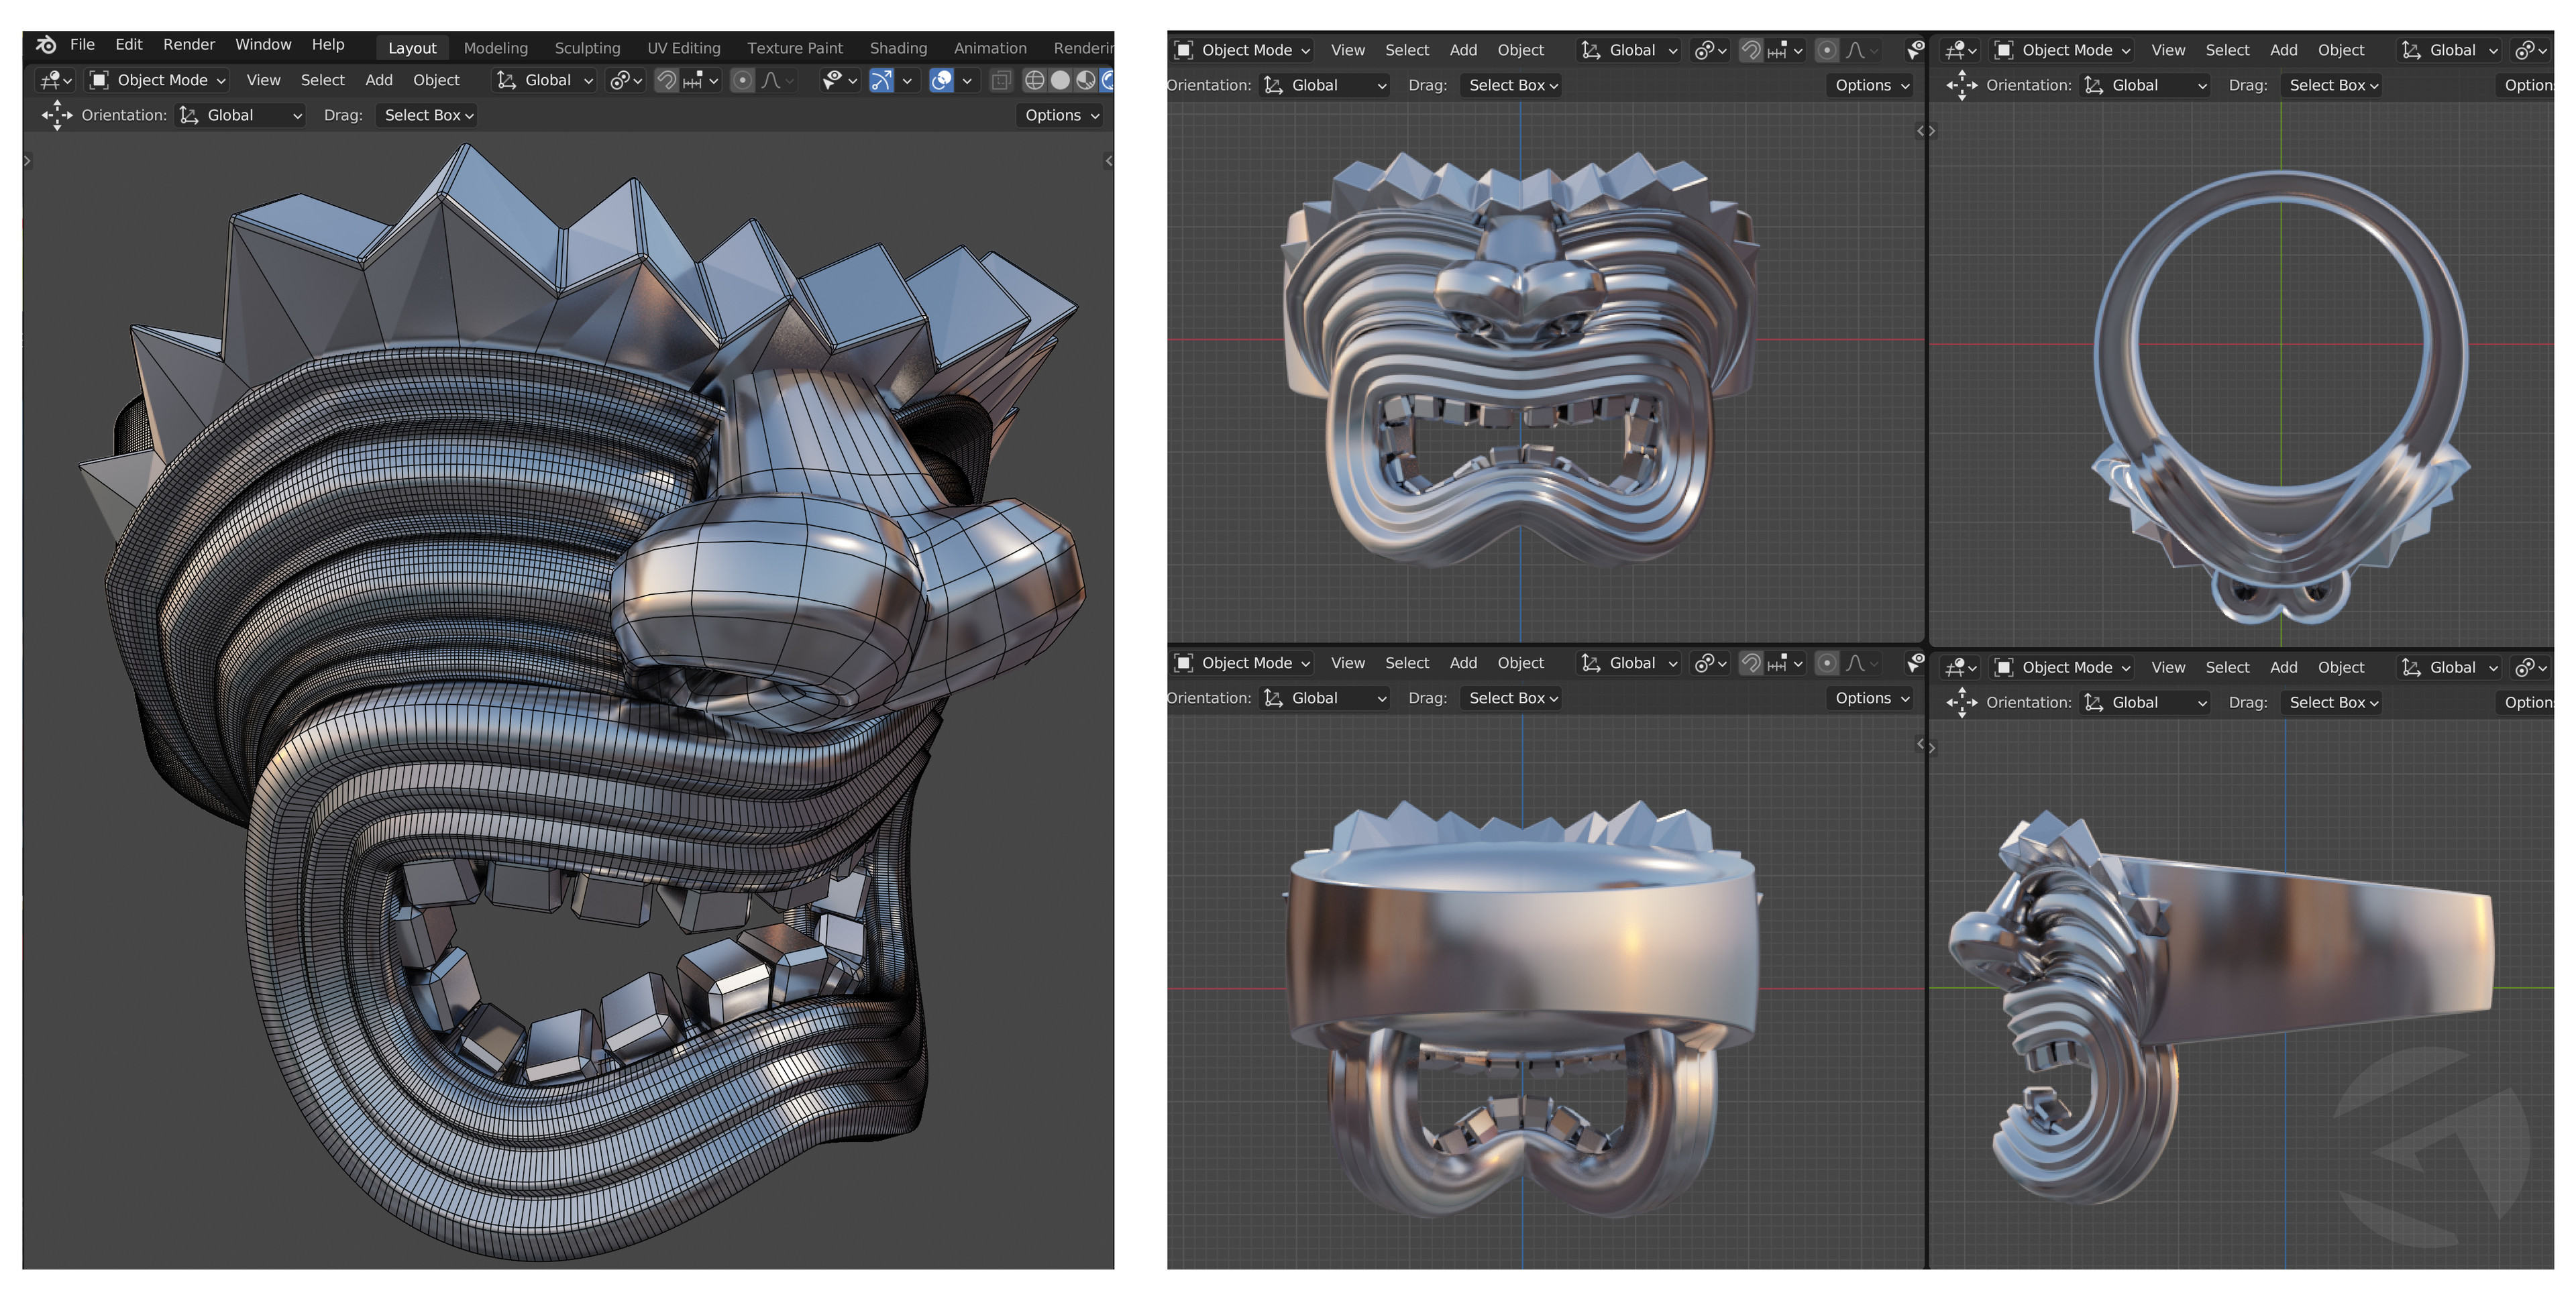Select the proportional editing falloff icon
2576x1307 pixels.
(770, 81)
